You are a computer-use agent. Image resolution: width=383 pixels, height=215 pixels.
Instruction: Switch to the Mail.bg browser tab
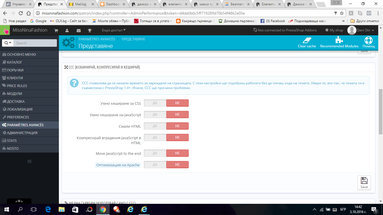(82, 4)
